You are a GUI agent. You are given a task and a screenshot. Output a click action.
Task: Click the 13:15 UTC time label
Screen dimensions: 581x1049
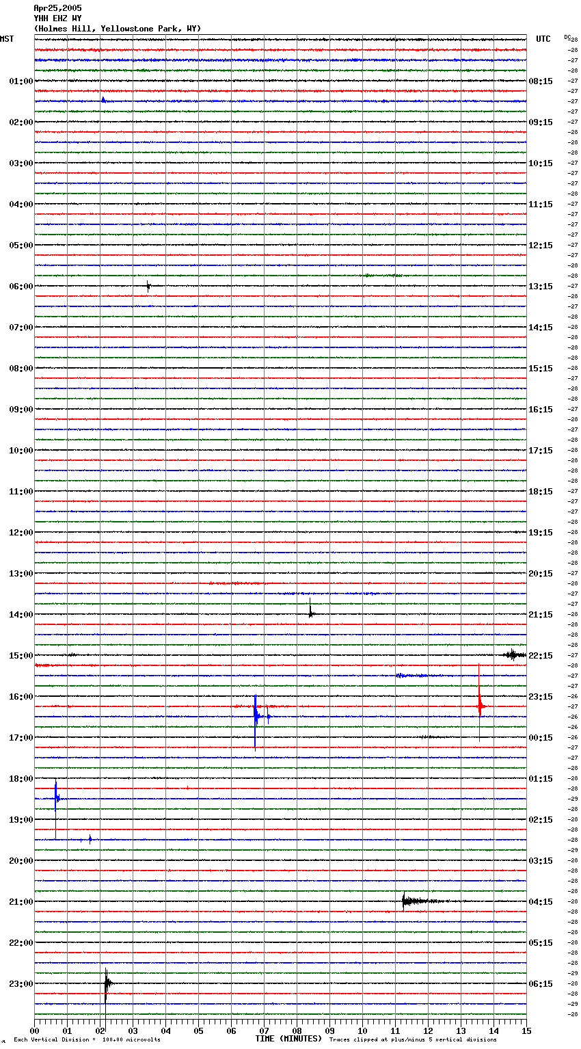[541, 287]
